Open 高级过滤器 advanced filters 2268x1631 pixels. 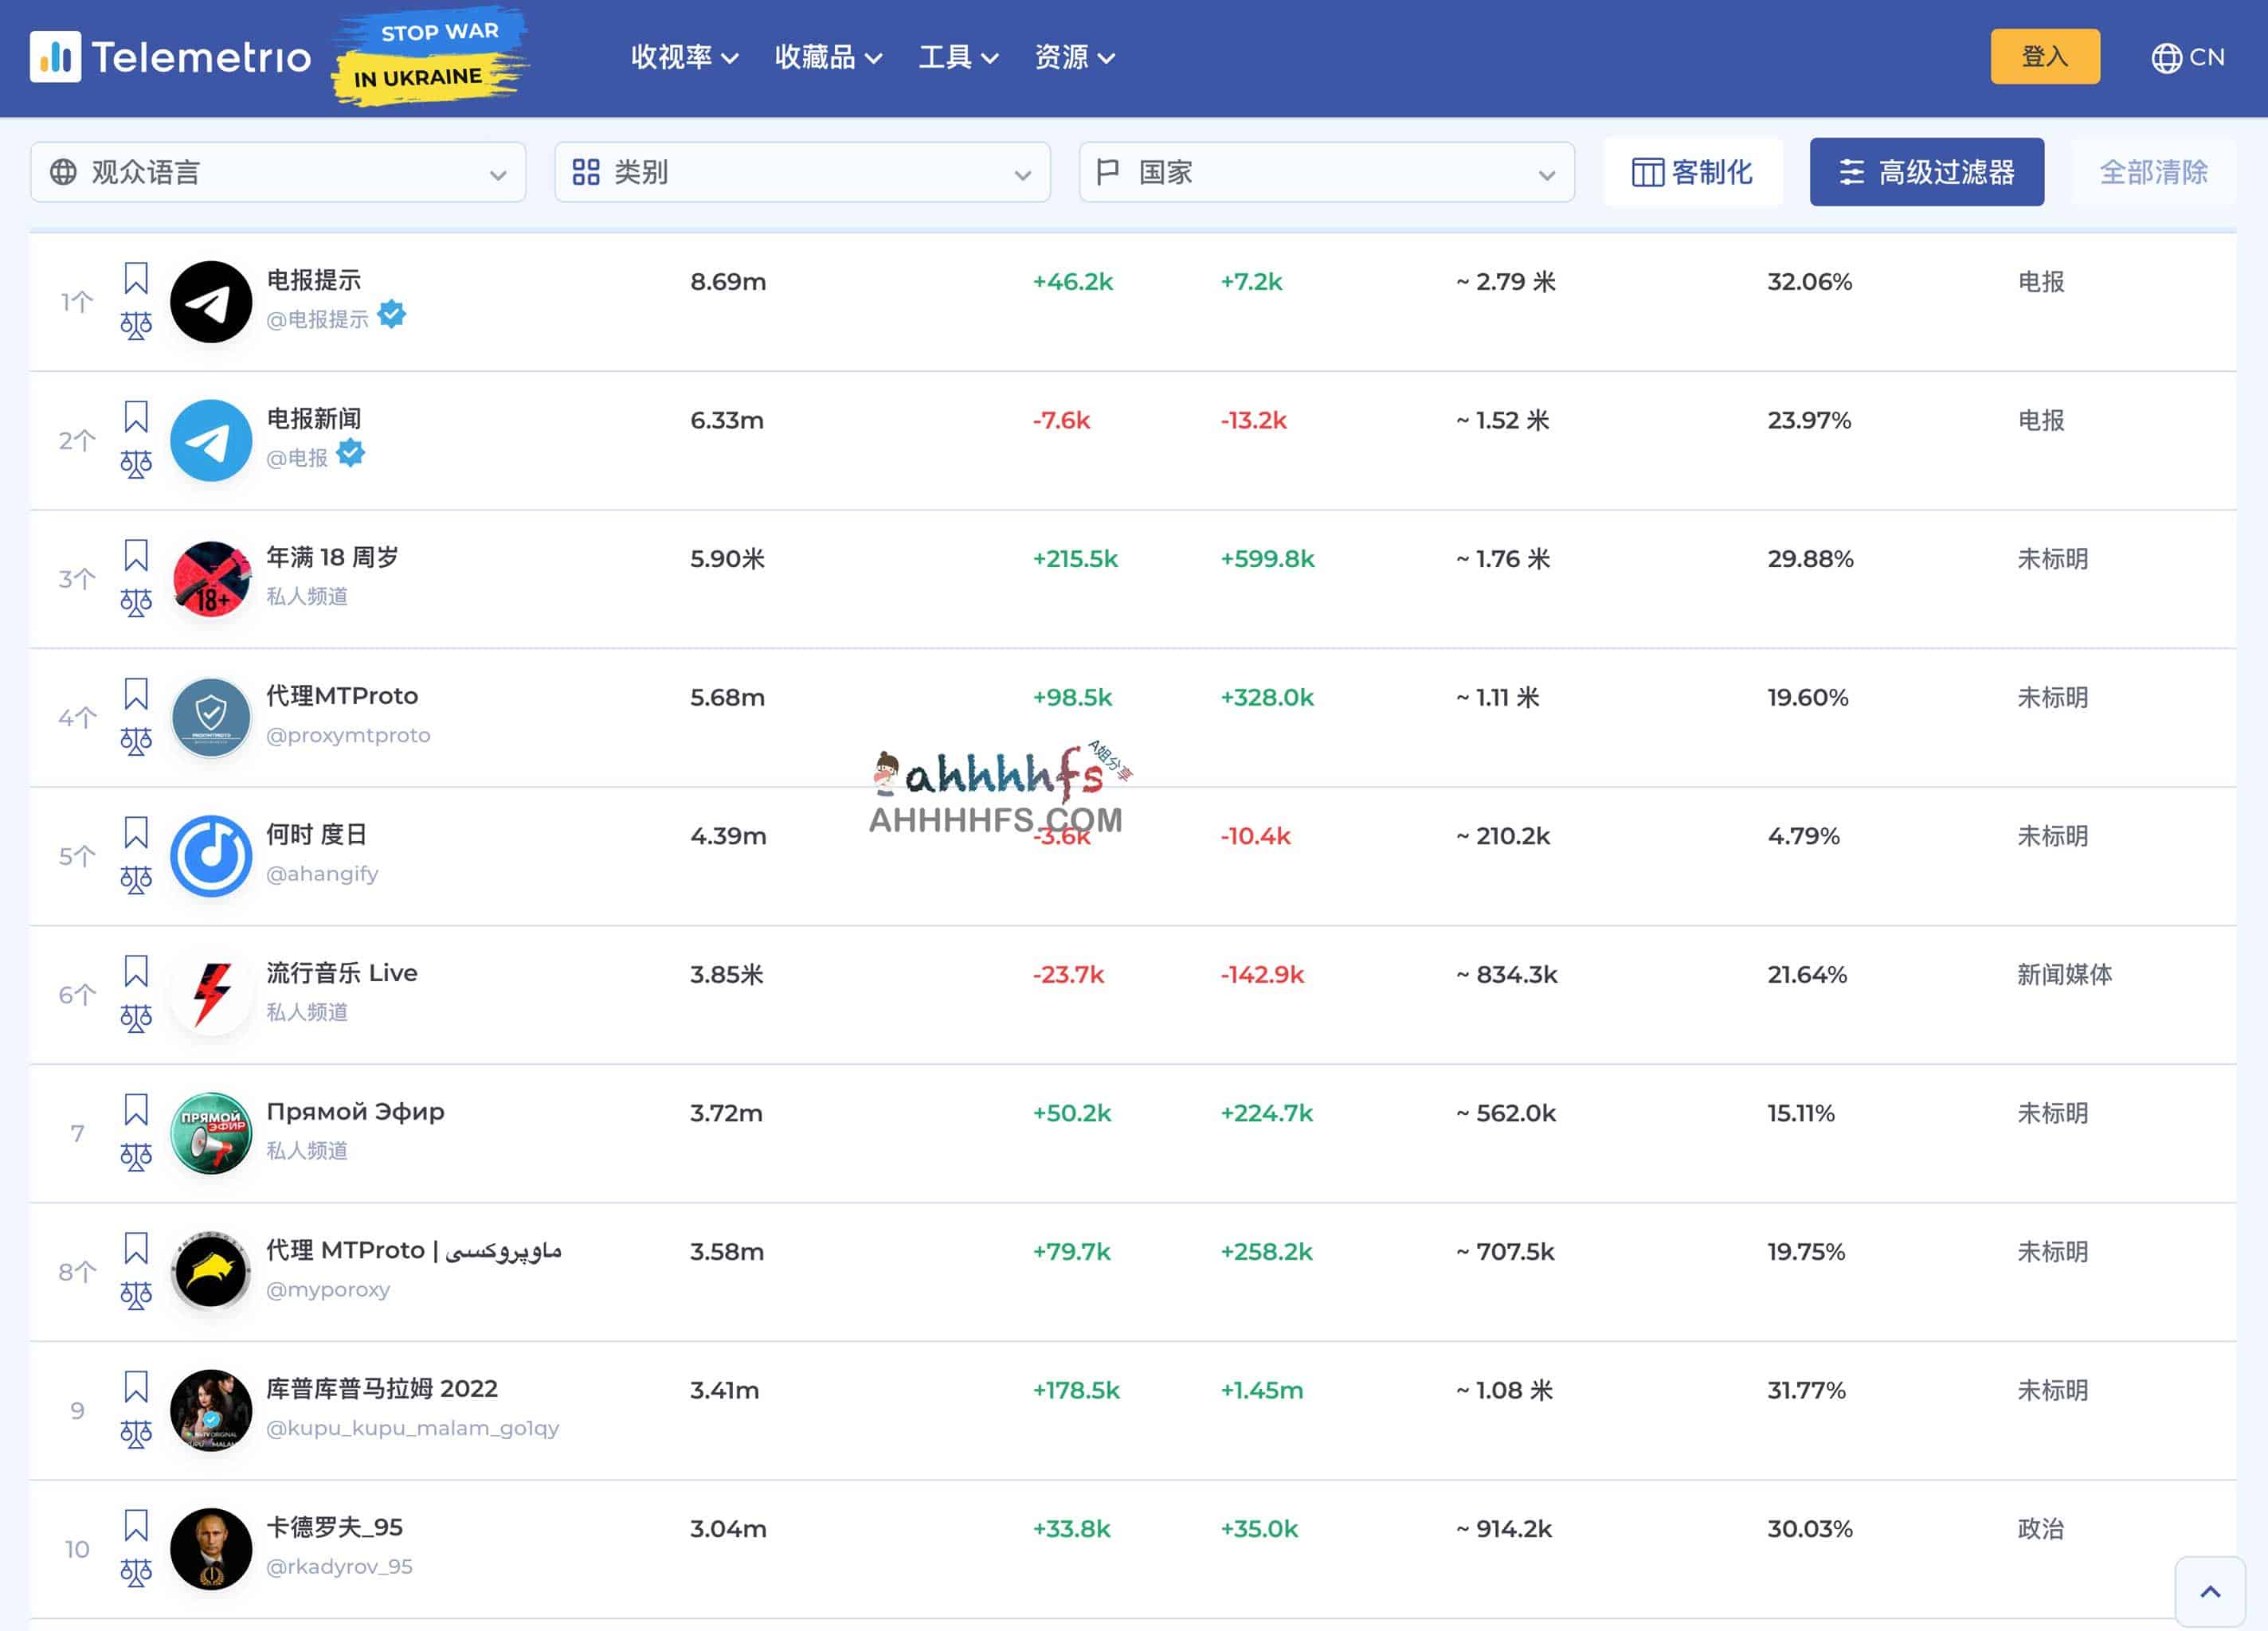(x=1926, y=172)
